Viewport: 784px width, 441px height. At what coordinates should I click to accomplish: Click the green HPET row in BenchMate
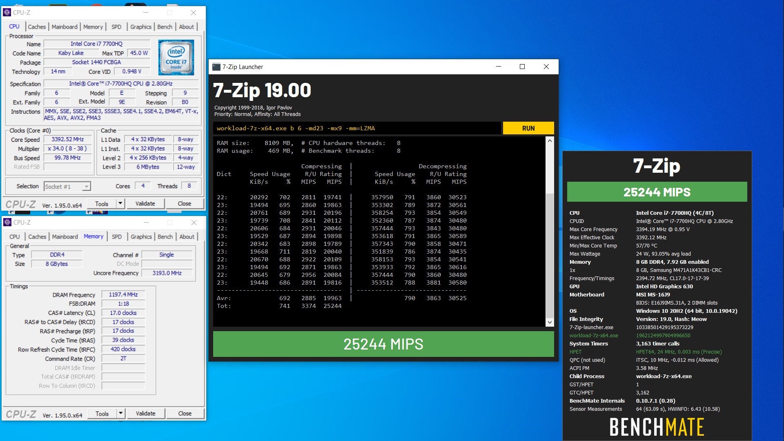646,352
